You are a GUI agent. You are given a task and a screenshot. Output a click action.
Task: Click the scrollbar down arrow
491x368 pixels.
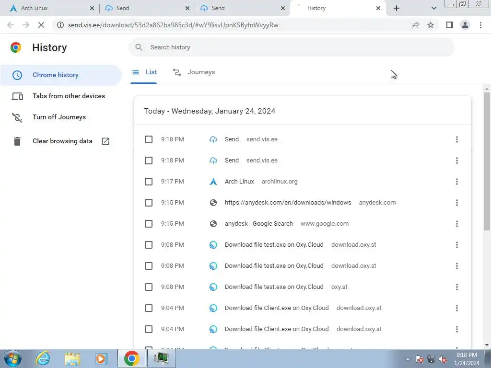487,345
